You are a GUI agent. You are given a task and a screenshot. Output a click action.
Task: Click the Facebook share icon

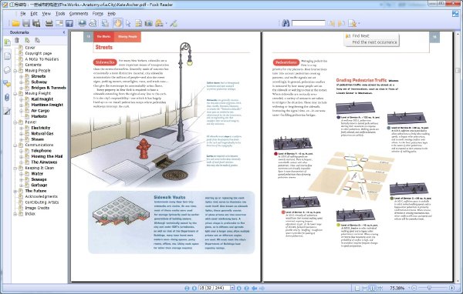(69, 23)
